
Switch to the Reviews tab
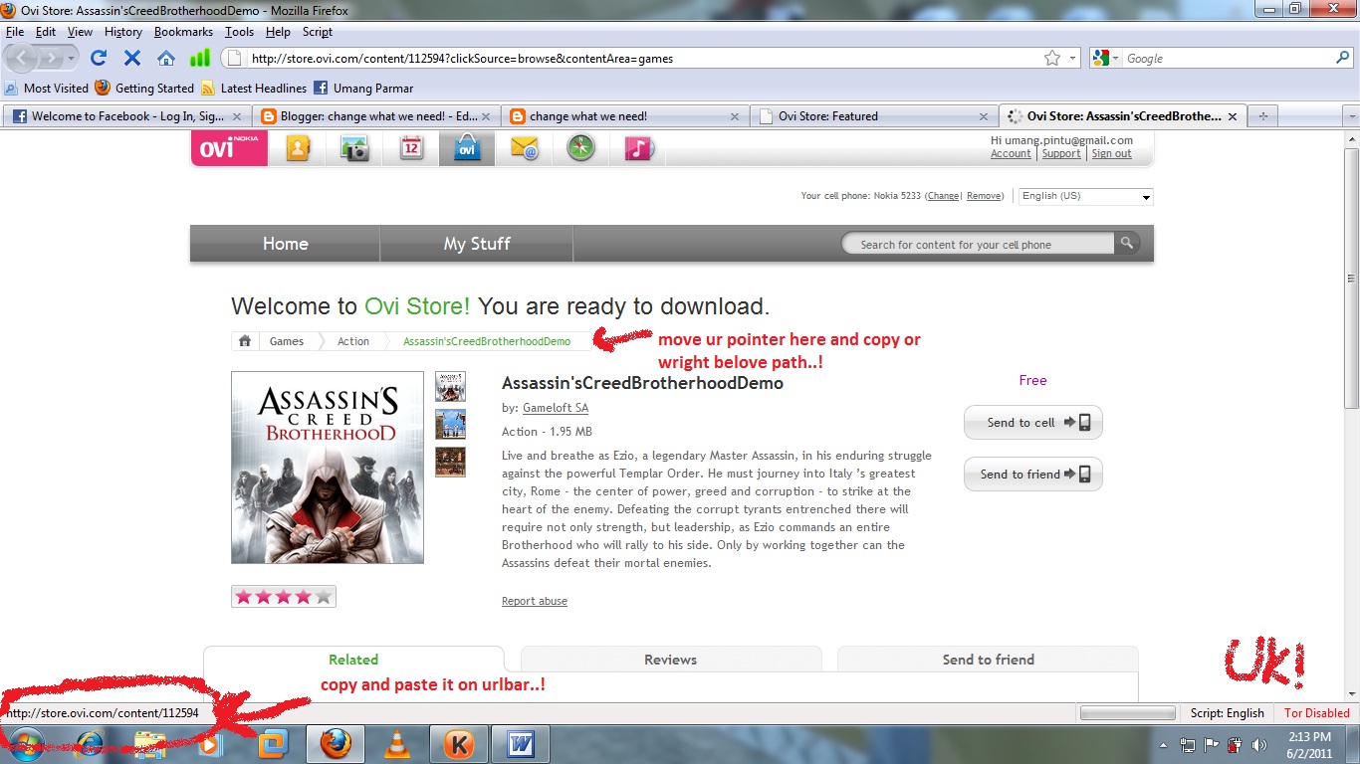coord(670,660)
